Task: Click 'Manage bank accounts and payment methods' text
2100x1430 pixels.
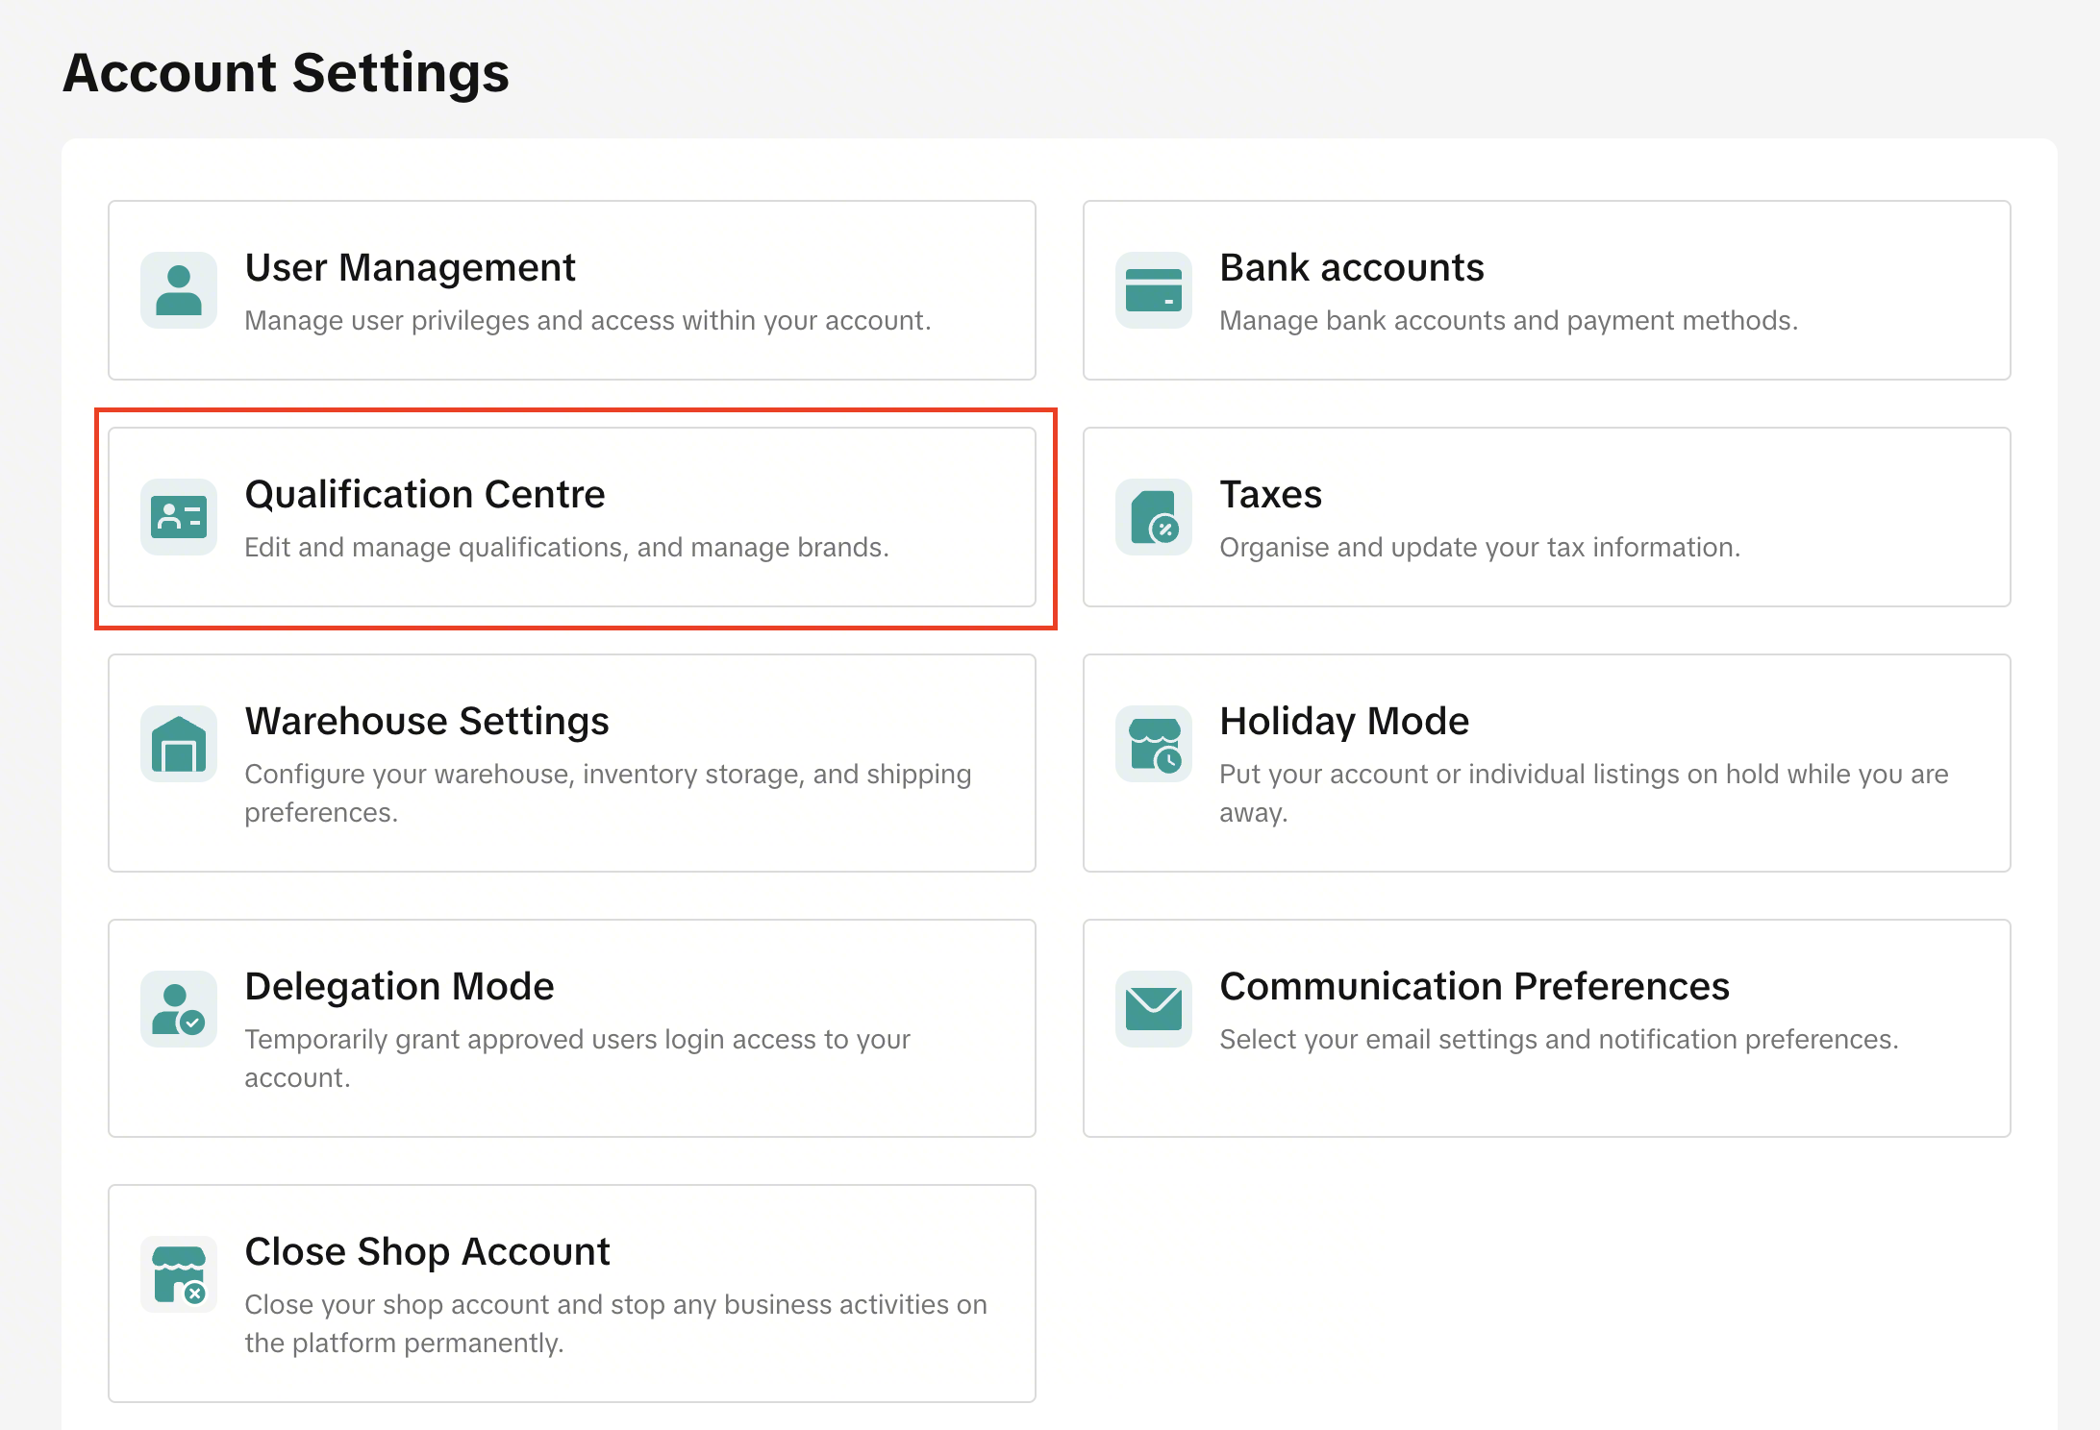Action: point(1509,320)
